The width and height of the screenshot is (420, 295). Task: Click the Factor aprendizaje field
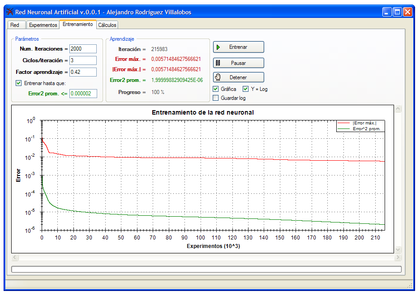83,72
